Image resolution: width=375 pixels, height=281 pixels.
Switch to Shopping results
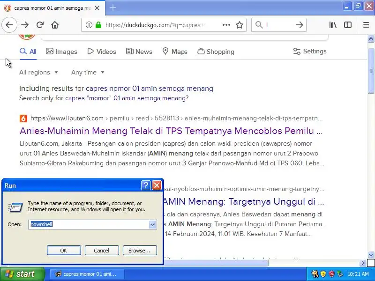[x=216, y=52]
